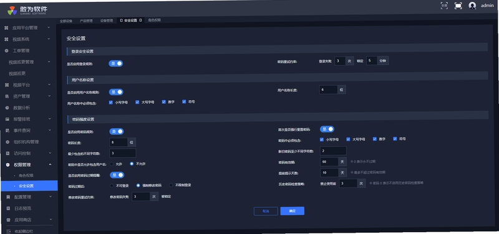Viewport: 499px width, 234px height.
Task: Toggle the 是否启用用户名称规则 switch
Action: pos(116,92)
